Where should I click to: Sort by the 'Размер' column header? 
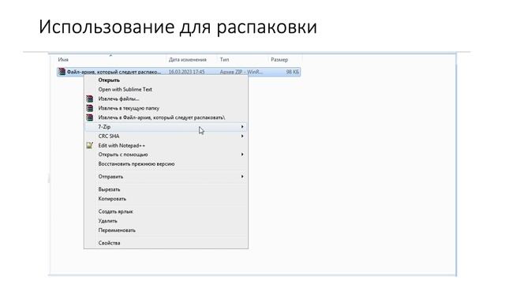(279, 60)
